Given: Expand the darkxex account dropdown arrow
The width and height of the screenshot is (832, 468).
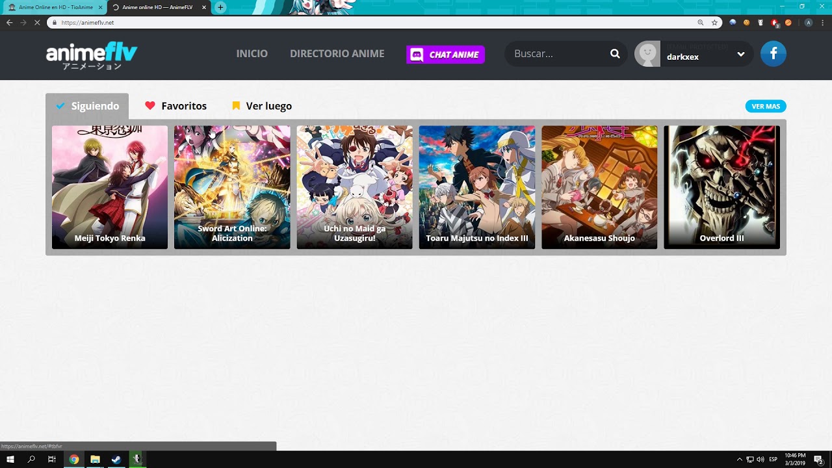Looking at the screenshot, I should tap(740, 55).
